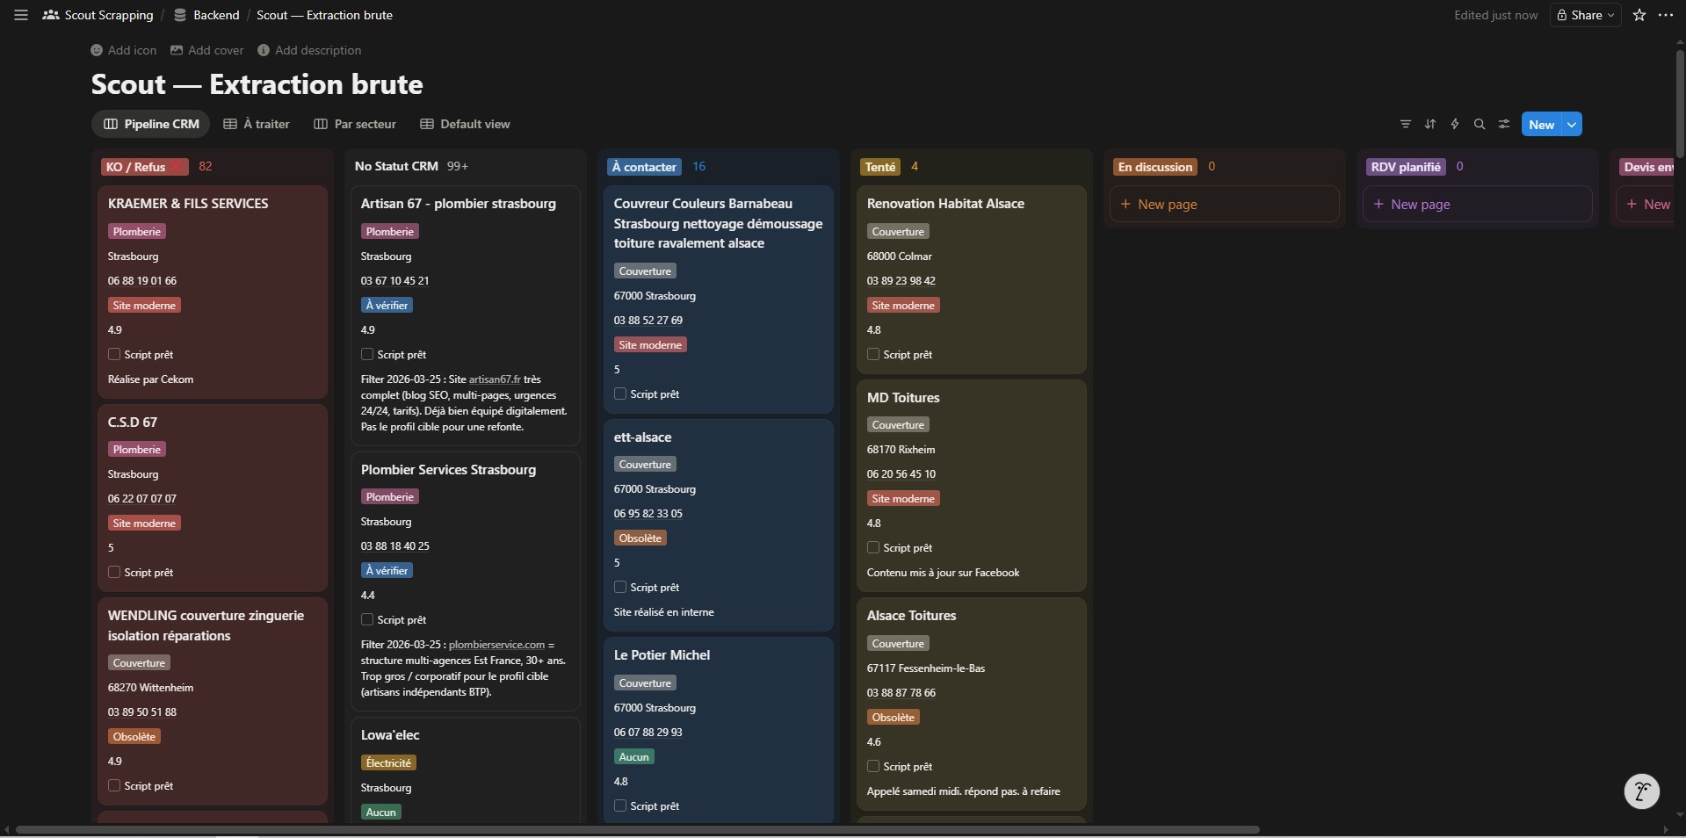Check Script prêt on Le Potier Michel card

[620, 805]
